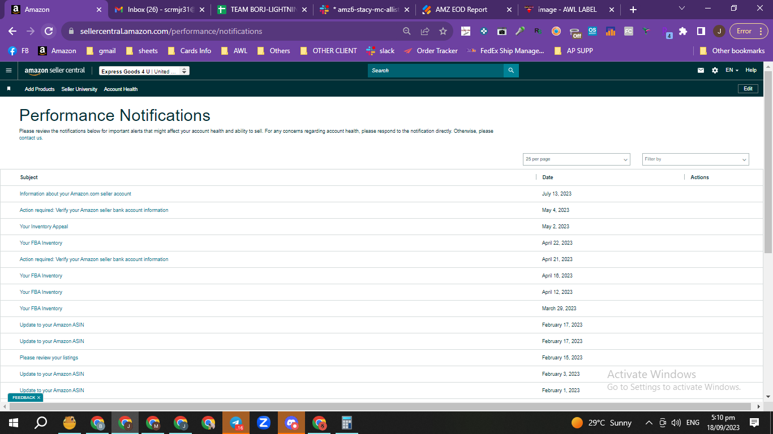
Task: Open the Please review your listings notification
Action: point(49,358)
